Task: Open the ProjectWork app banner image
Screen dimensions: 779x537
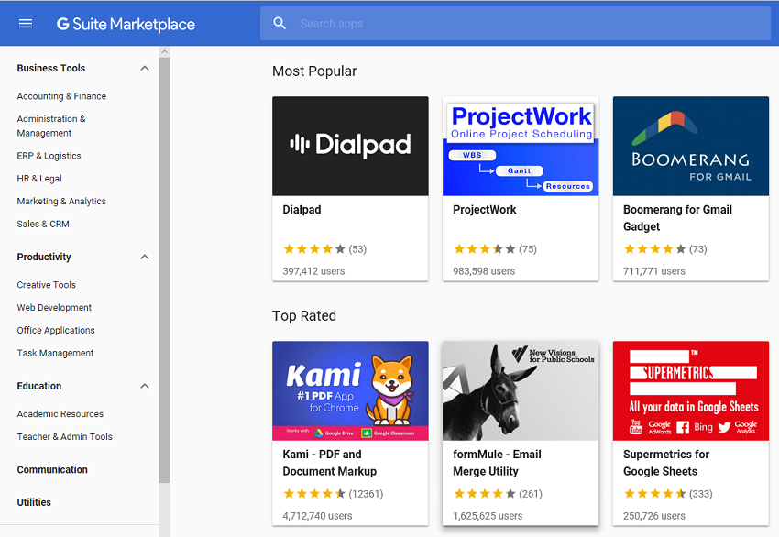Action: tap(521, 146)
